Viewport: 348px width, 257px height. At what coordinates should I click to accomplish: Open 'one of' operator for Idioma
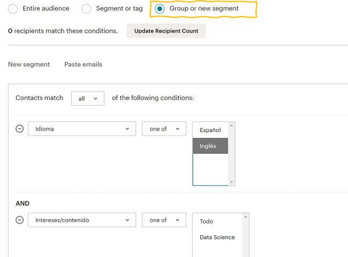(x=164, y=129)
